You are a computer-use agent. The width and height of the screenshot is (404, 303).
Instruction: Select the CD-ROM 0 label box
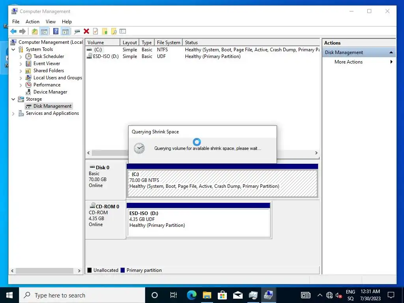[105, 219]
